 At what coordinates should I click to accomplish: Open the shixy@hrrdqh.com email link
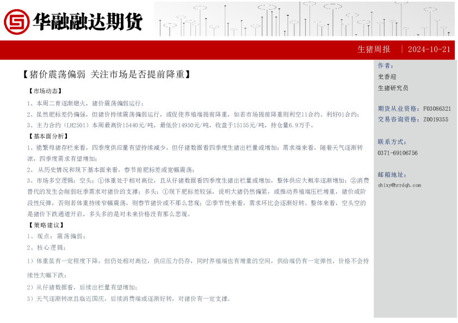click(x=399, y=185)
